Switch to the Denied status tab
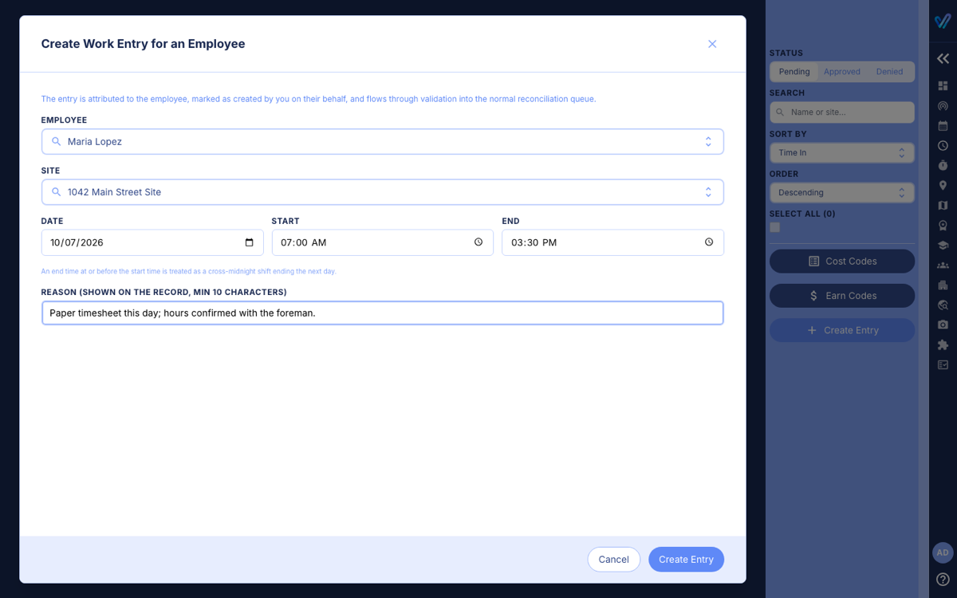Screen dimensions: 957x598 (x=889, y=72)
